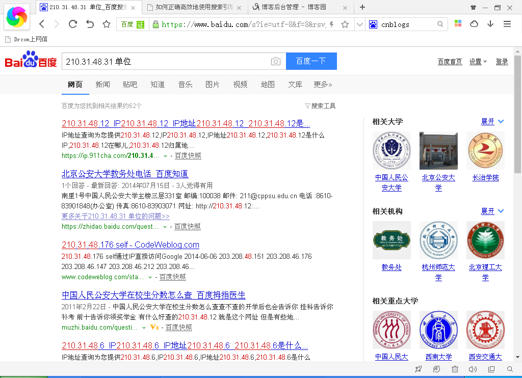Screen dimensions: 522x378
Task: Open dropdown arrow after www.codeweblog.com URL
Action: click(x=150, y=278)
